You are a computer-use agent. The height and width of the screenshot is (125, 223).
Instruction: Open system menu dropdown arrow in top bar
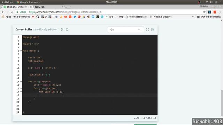tap(220, 2)
